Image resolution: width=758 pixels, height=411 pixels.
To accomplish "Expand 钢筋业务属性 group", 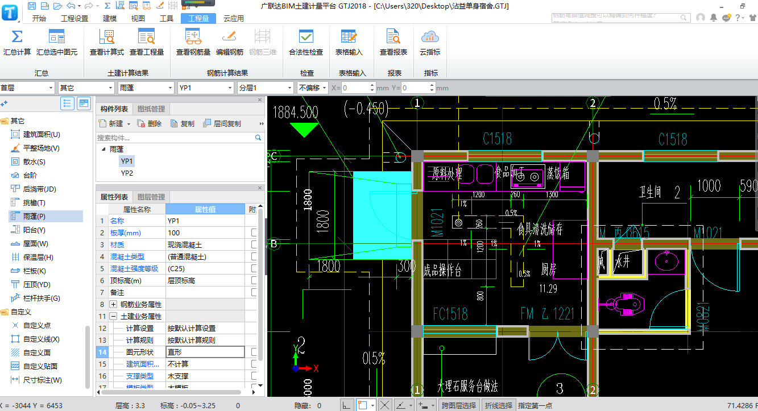I will (x=113, y=305).
